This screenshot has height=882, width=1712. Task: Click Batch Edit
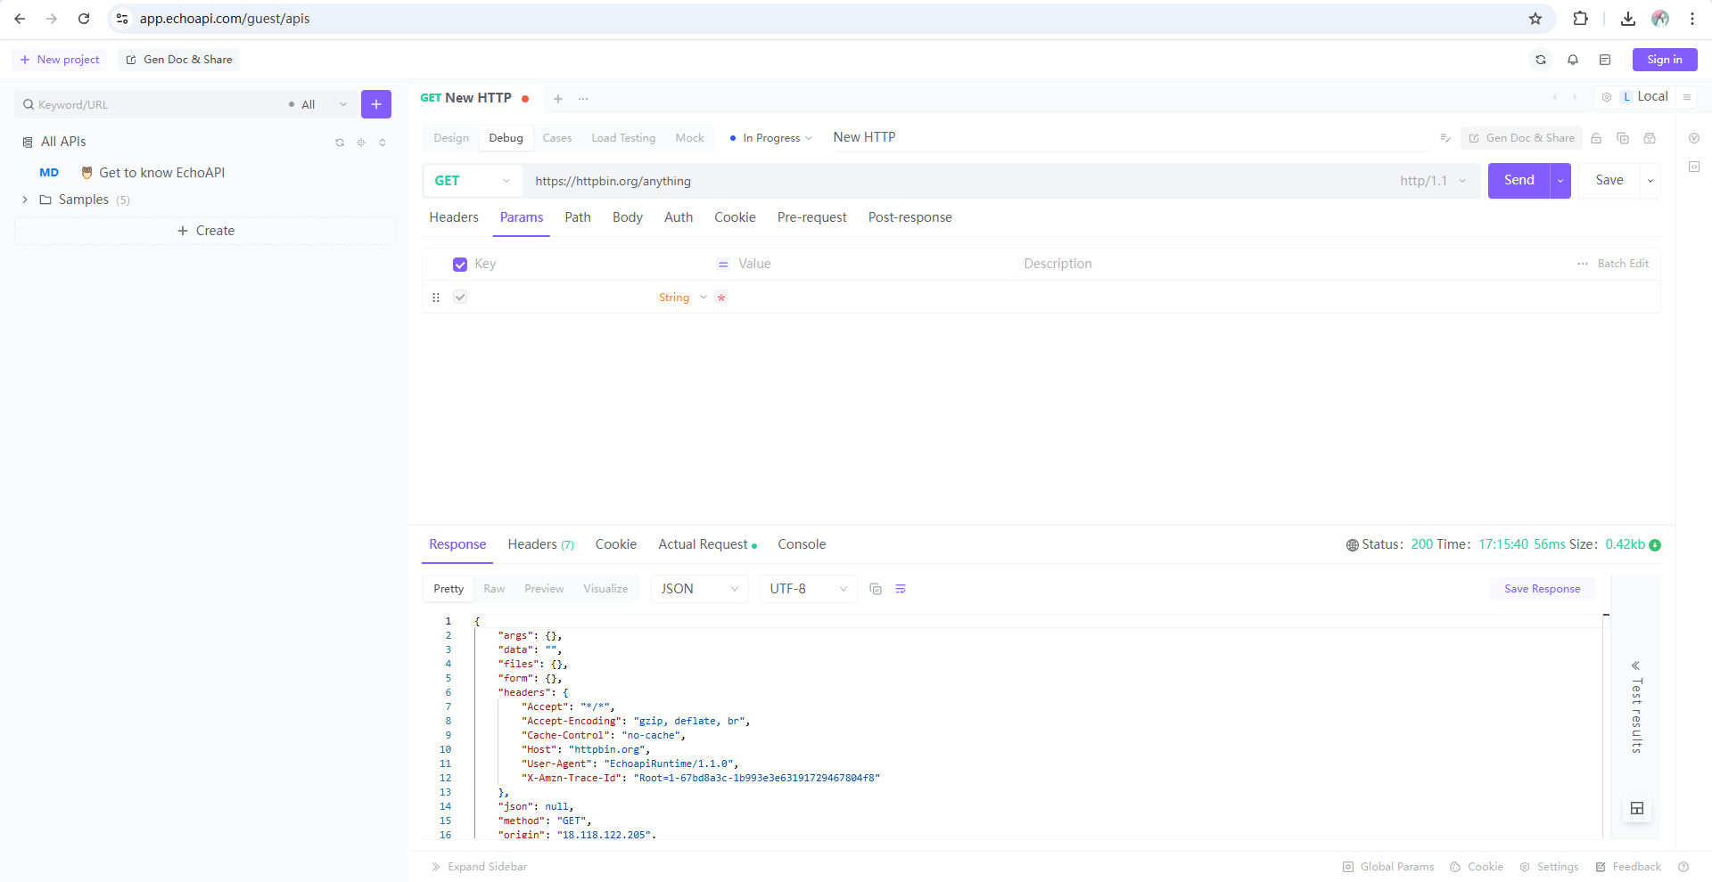pos(1623,264)
